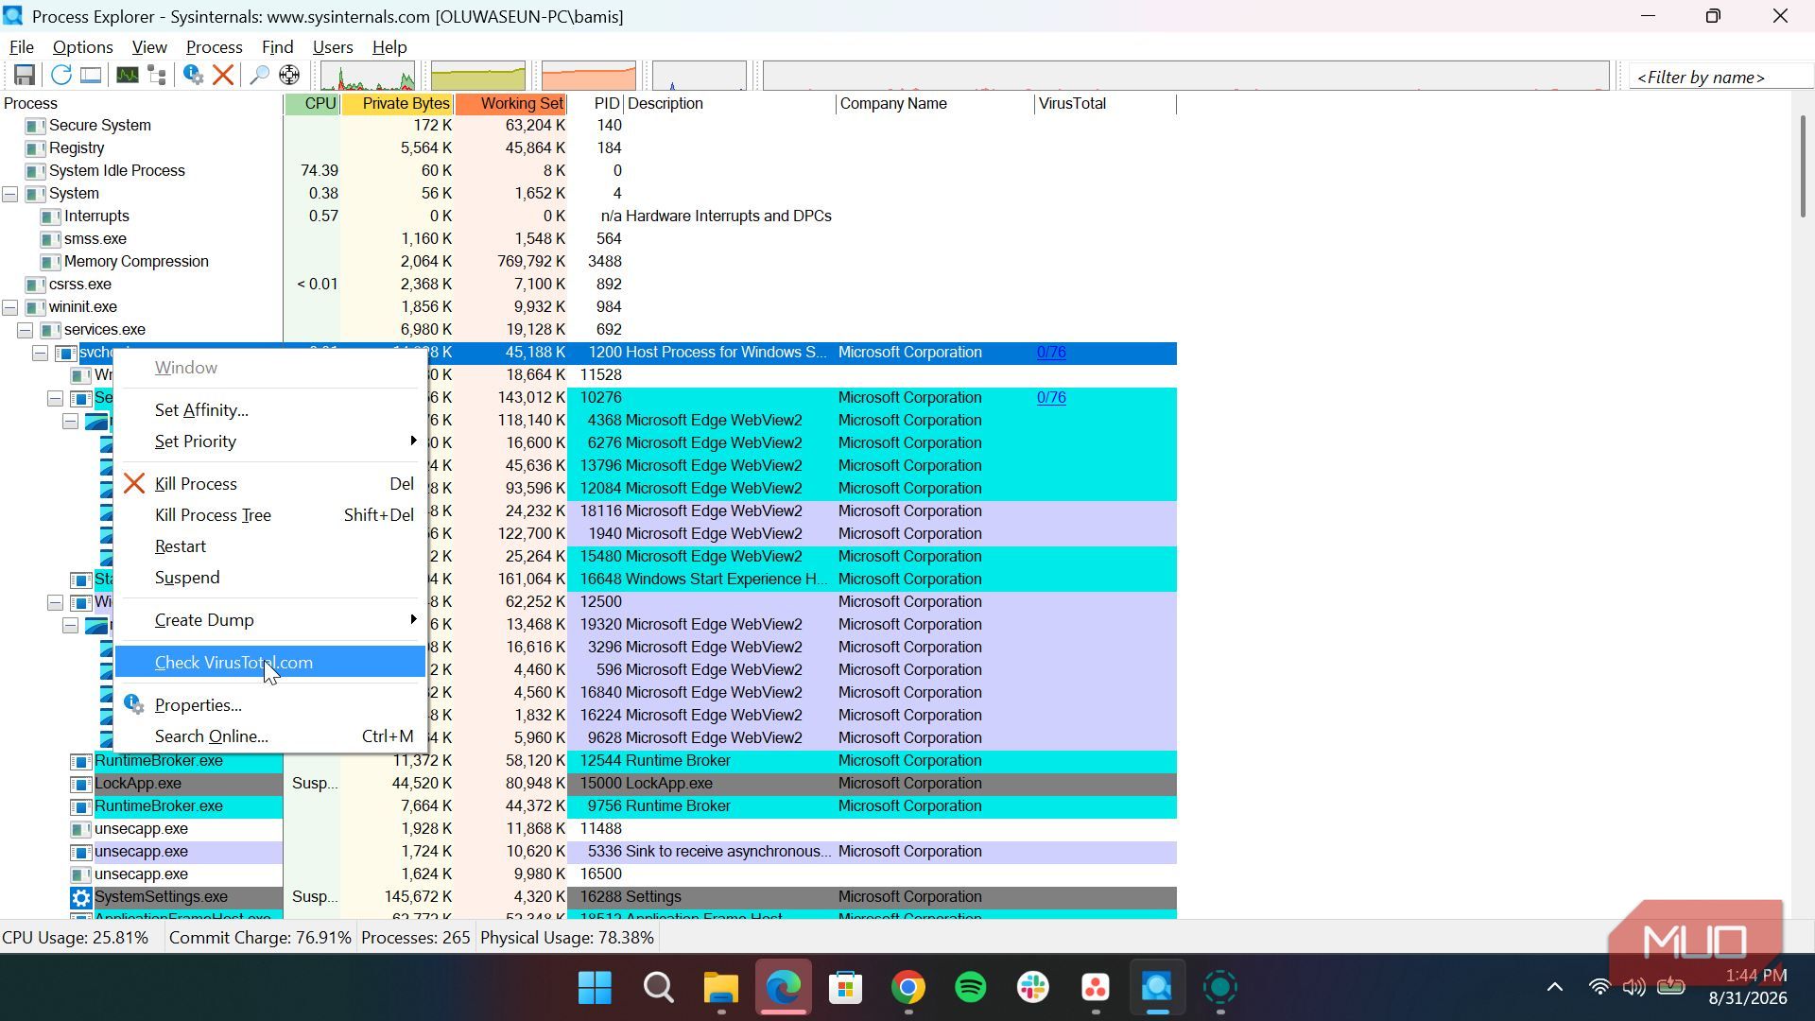The image size is (1815, 1021).
Task: Choose Search Online in context menu
Action: pyautogui.click(x=270, y=736)
